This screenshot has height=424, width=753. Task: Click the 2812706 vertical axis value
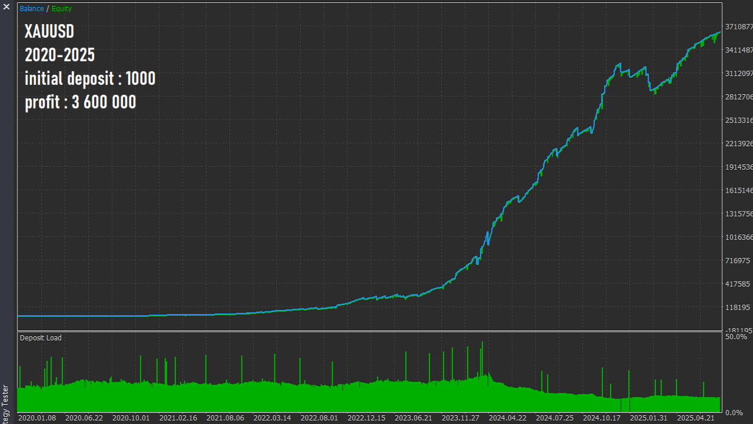739,97
